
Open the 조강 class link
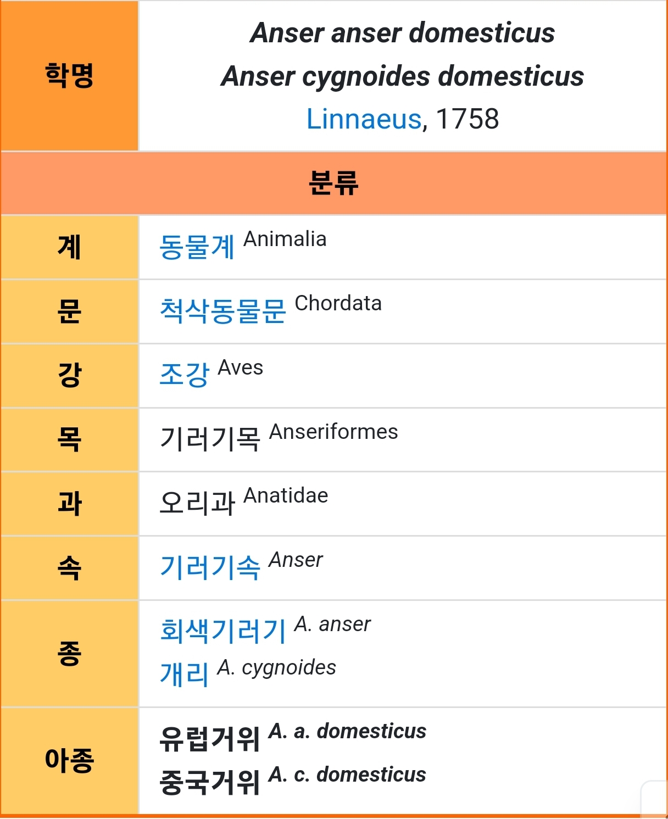pyautogui.click(x=184, y=375)
